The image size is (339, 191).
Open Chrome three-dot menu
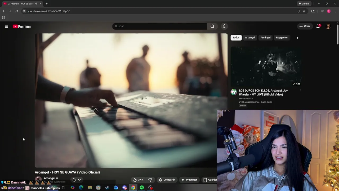tap(335, 11)
